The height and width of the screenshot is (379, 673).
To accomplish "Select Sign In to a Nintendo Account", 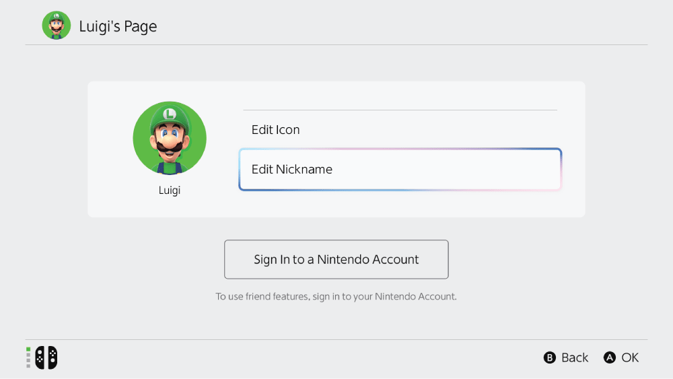I will tap(336, 259).
